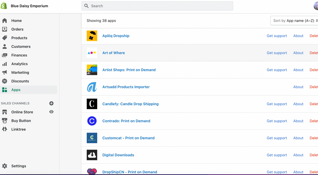The image size is (318, 175).
Task: Click the Settings gear icon
Action: 4,166
